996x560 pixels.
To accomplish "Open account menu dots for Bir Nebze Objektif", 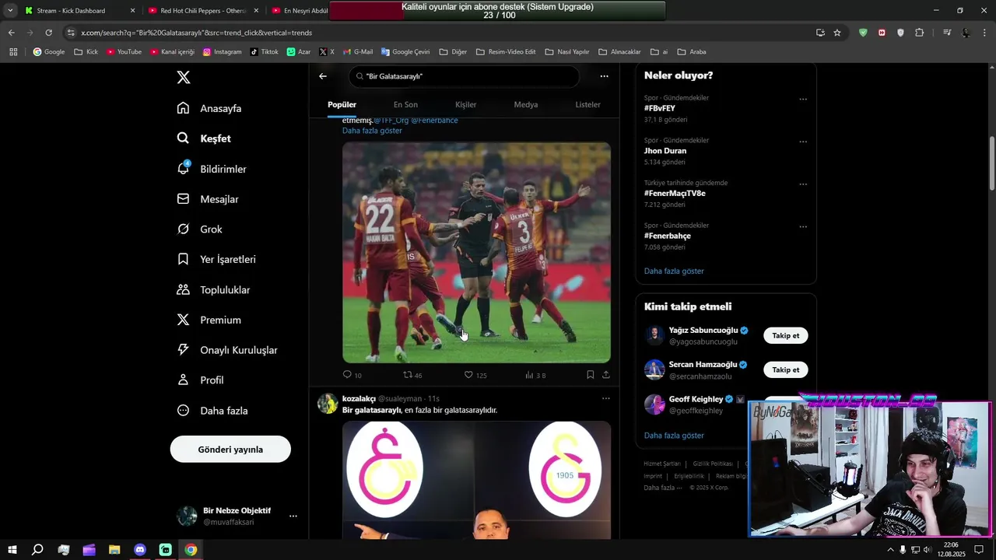I will point(293,516).
